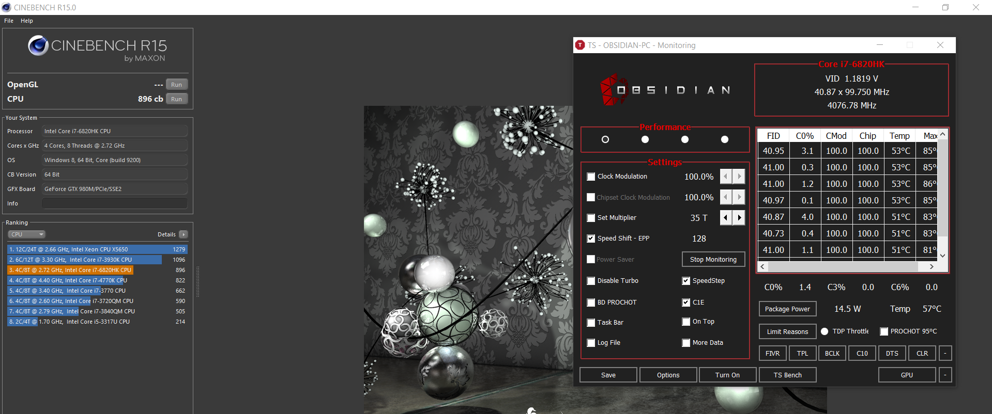This screenshot has height=414, width=992.
Task: Open the TPL window
Action: [802, 353]
